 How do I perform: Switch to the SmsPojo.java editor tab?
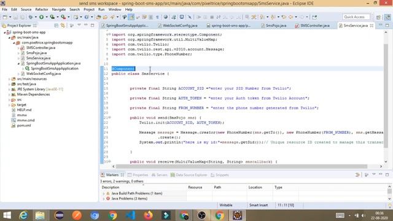tap(273, 26)
